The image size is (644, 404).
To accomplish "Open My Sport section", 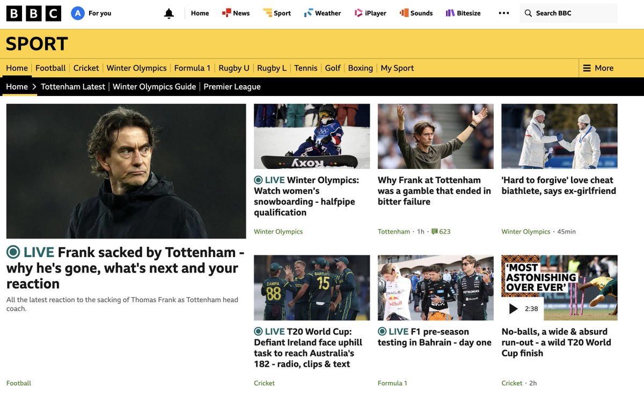I will pyautogui.click(x=397, y=68).
